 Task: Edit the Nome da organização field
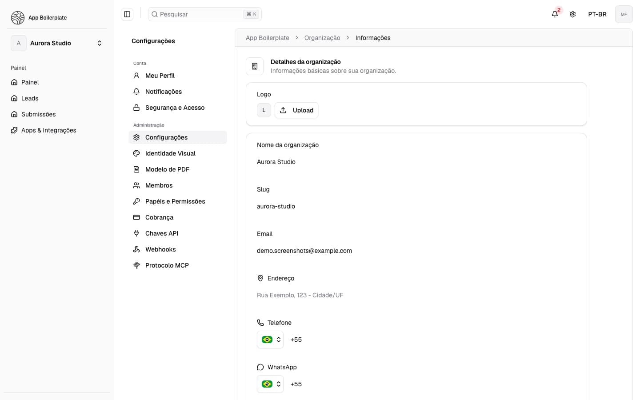click(x=416, y=162)
